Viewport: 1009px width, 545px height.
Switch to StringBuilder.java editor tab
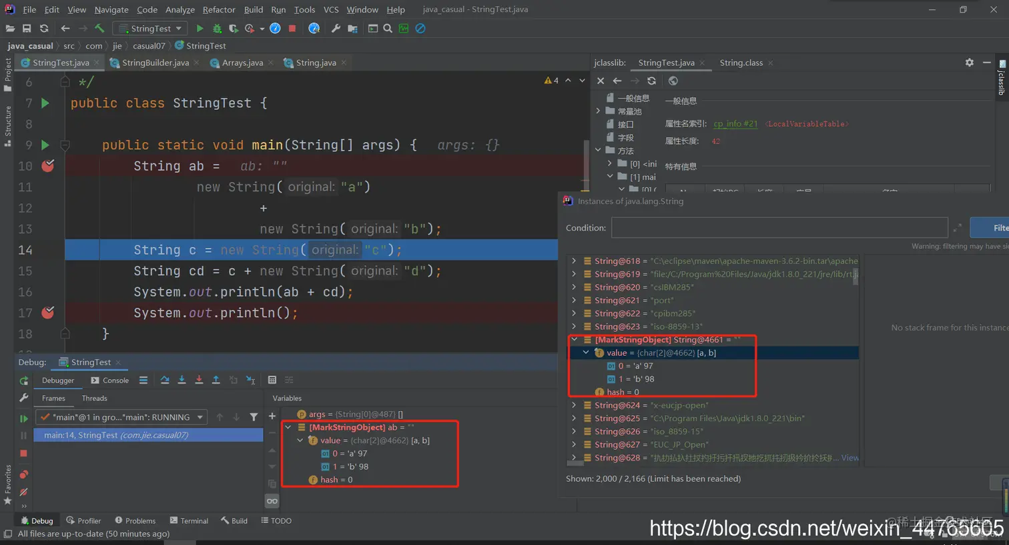pos(155,63)
